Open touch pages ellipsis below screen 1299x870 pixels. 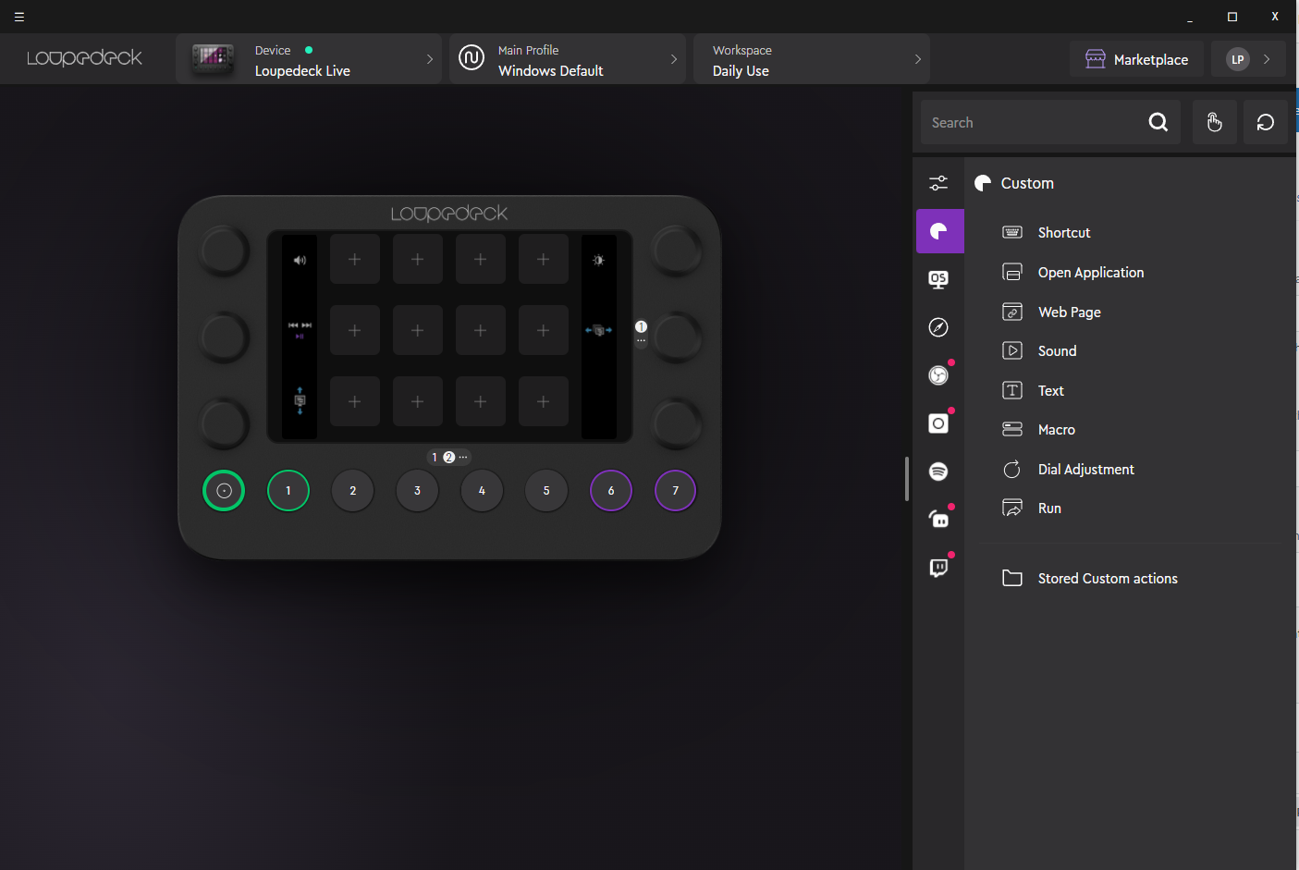point(463,457)
